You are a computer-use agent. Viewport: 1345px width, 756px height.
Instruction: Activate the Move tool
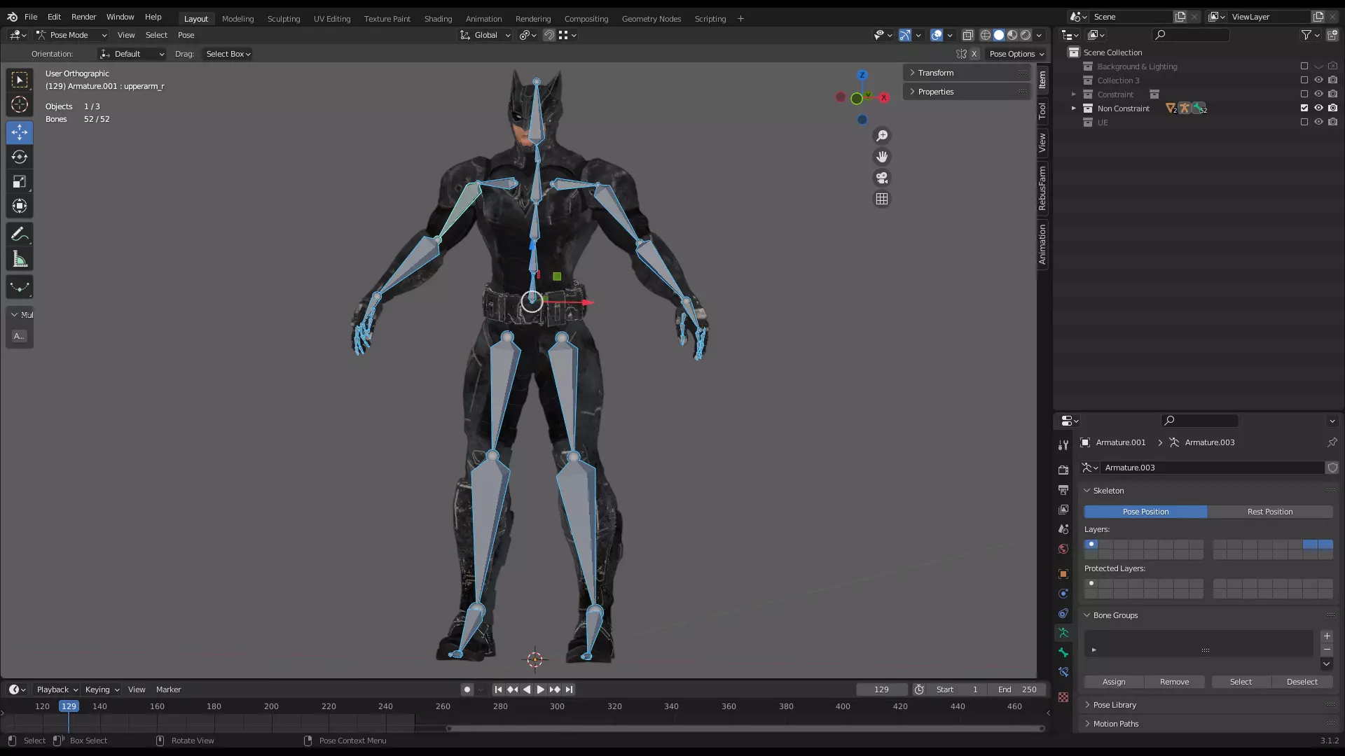pos(20,132)
